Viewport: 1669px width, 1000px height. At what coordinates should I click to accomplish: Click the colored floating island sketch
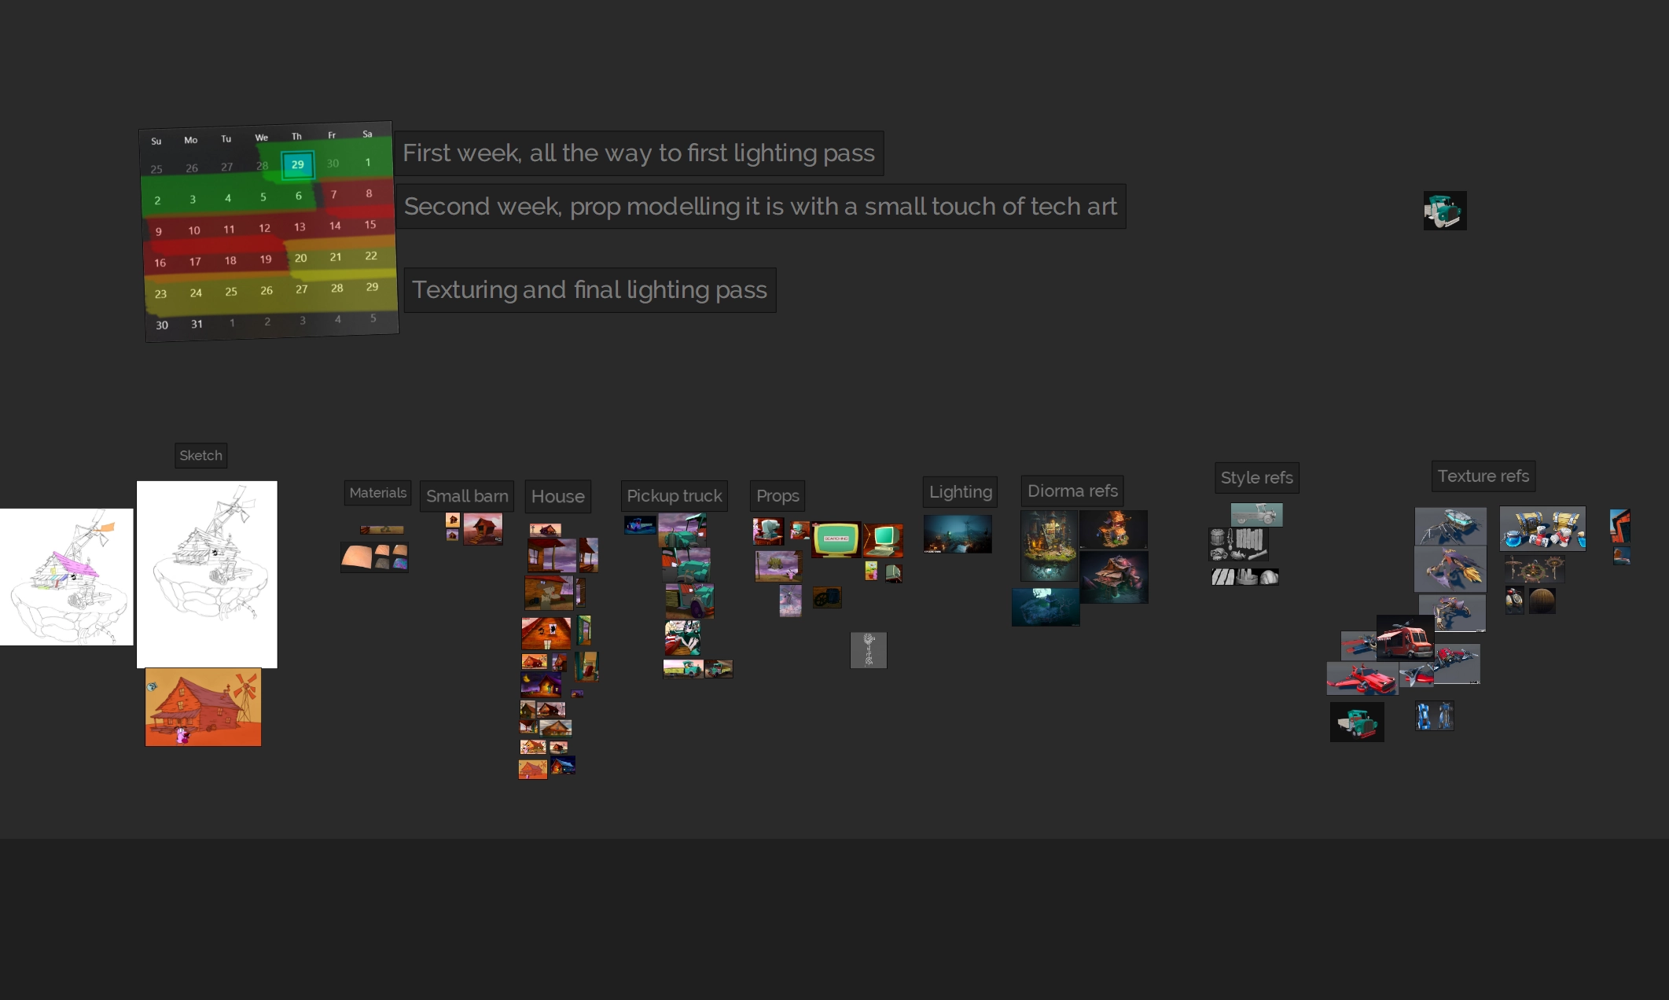click(x=66, y=576)
